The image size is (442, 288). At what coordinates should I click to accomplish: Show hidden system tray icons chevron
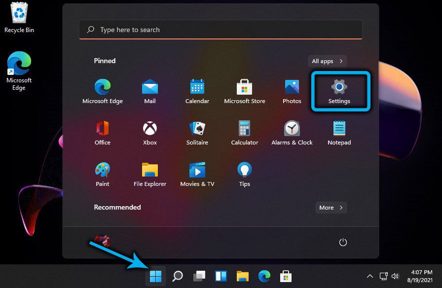click(x=369, y=276)
